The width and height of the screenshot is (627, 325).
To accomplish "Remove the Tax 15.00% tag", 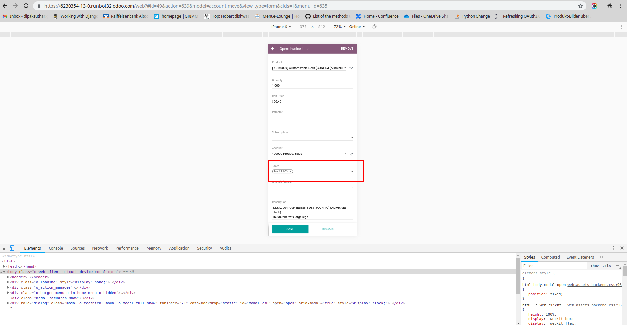I will click(290, 171).
